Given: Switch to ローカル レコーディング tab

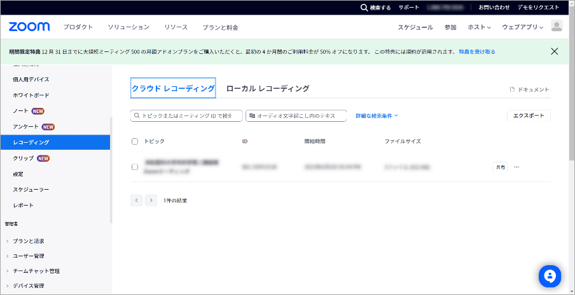Looking at the screenshot, I should [268, 88].
